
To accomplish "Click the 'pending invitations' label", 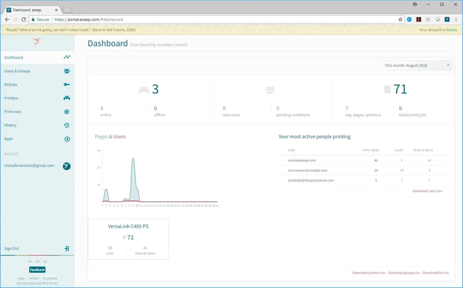I will point(293,115).
